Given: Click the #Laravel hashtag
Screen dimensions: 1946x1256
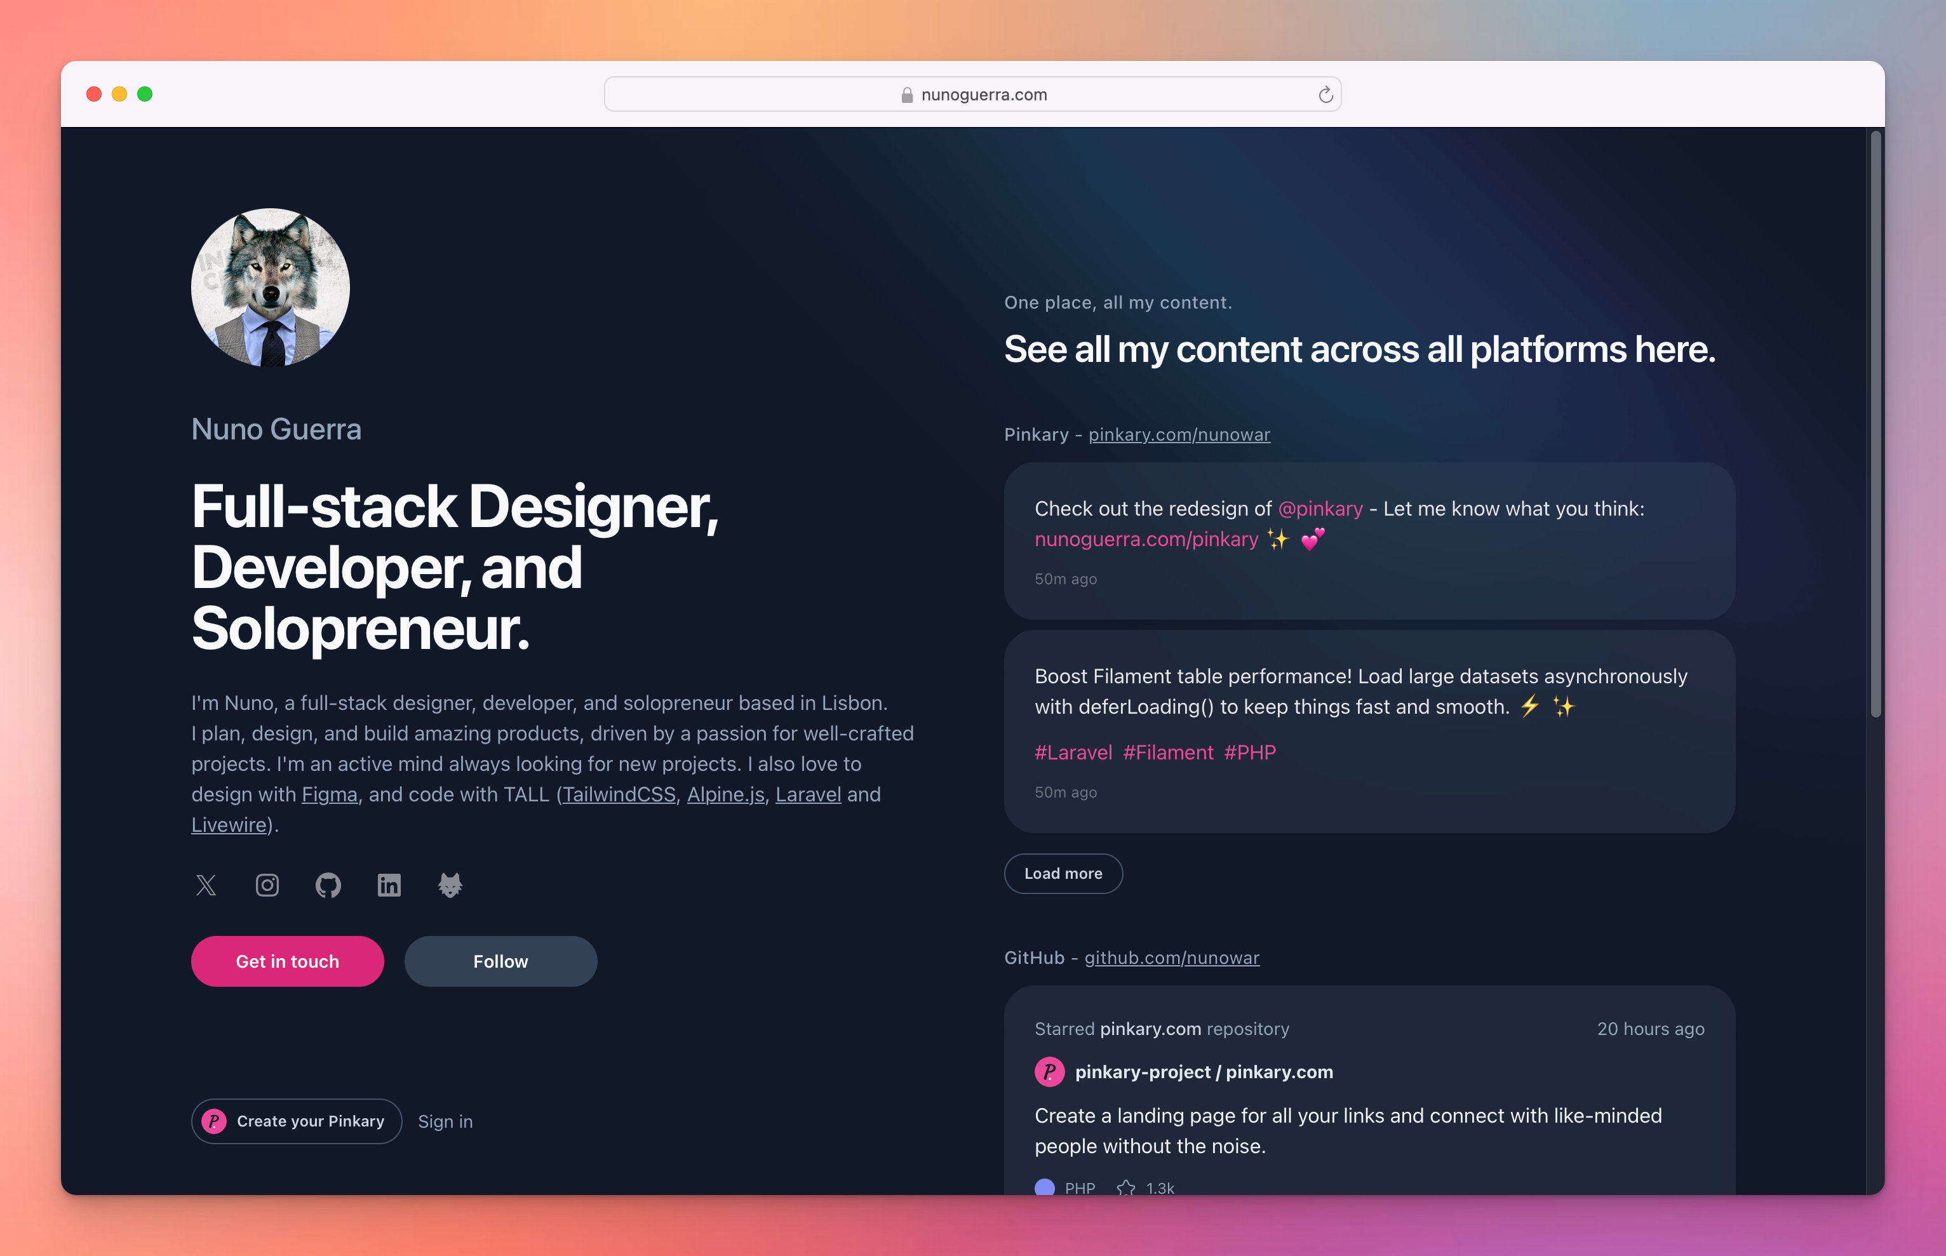Looking at the screenshot, I should click(x=1073, y=753).
